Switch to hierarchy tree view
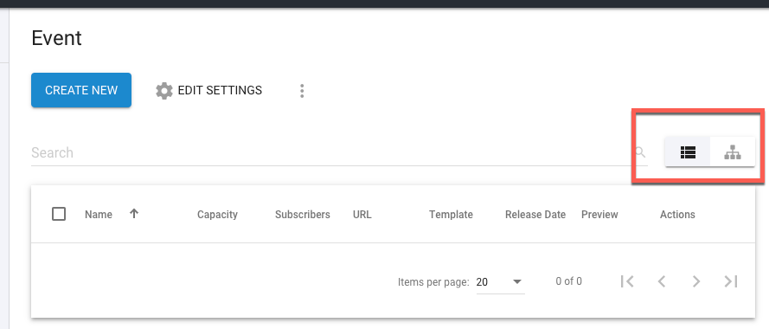Image resolution: width=769 pixels, height=329 pixels. click(732, 152)
